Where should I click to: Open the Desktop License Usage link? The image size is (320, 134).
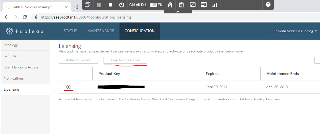pyautogui.click(x=178, y=99)
